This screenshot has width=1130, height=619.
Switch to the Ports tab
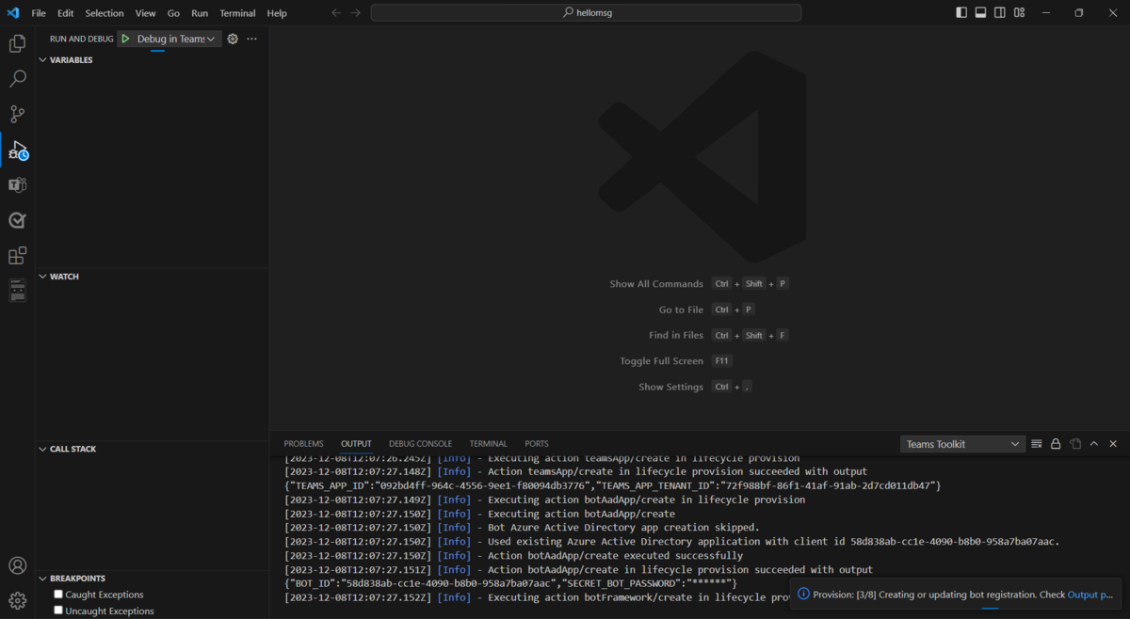coord(537,444)
